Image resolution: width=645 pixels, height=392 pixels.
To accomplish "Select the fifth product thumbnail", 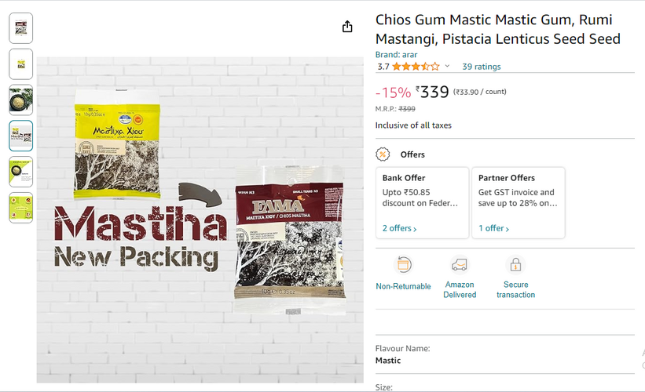I will pos(20,172).
